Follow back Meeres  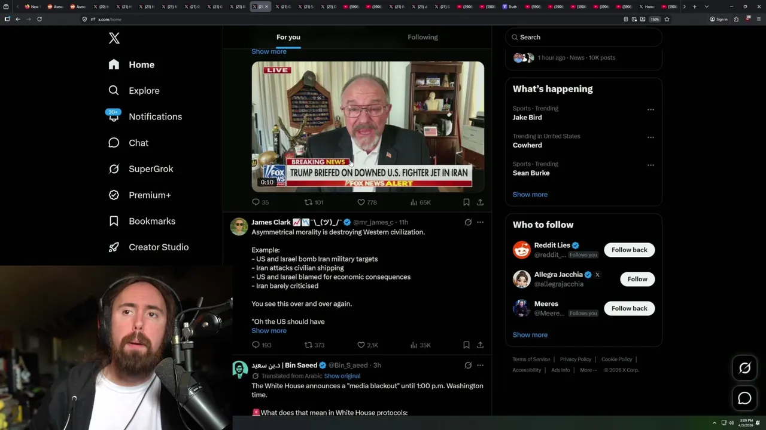click(x=629, y=308)
